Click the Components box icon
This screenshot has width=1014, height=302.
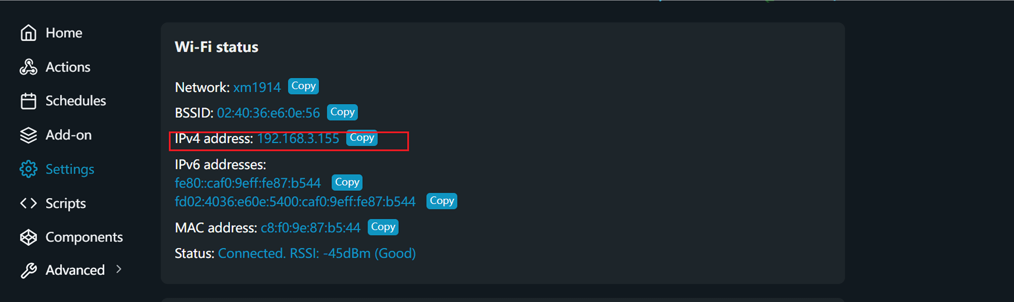pos(28,237)
